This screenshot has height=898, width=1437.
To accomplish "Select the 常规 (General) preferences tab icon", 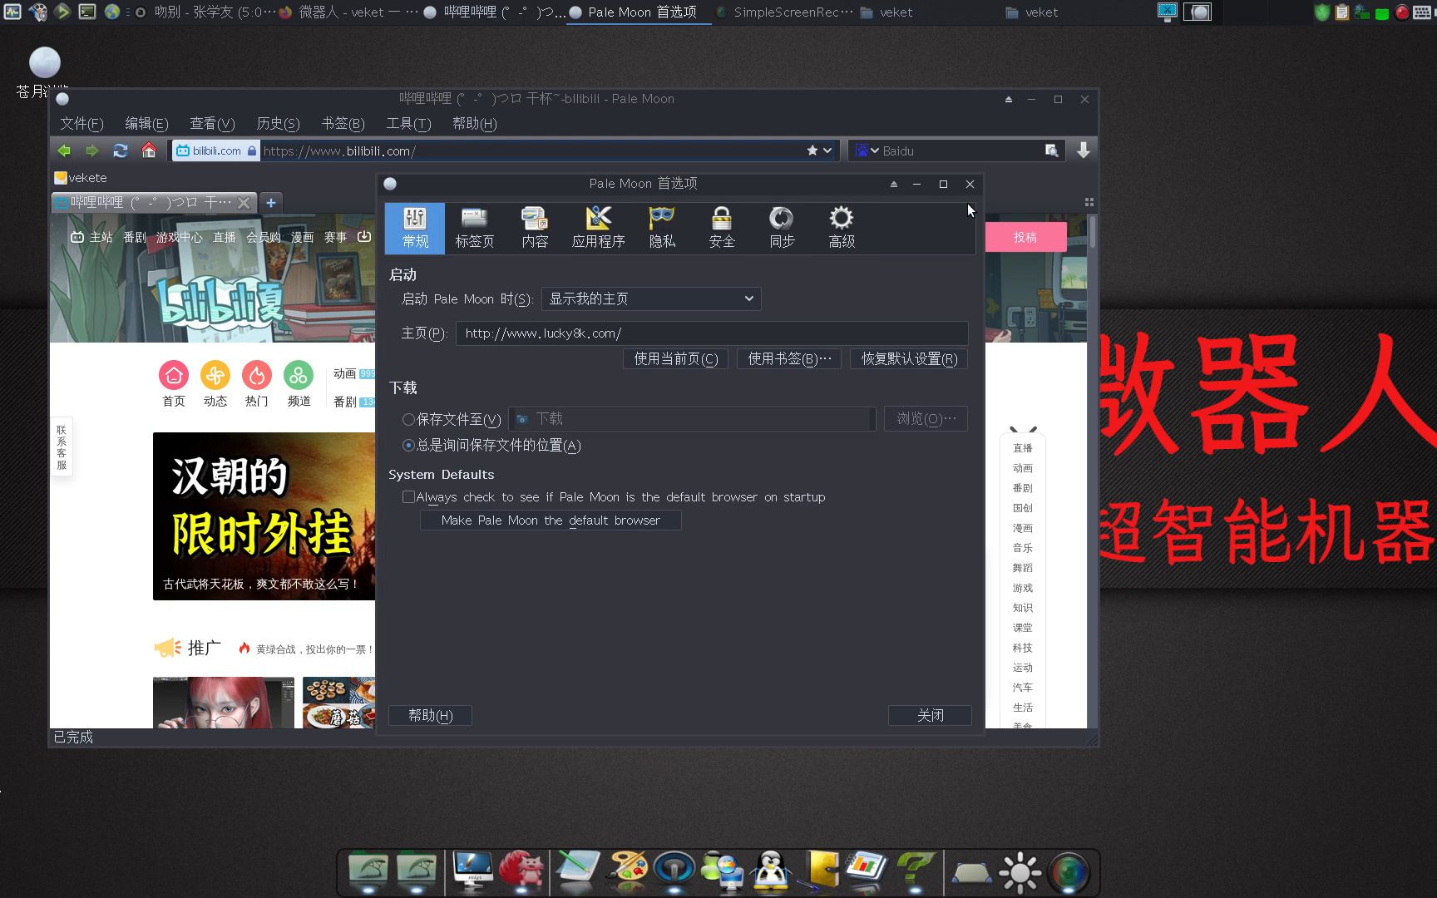I will [x=414, y=228].
